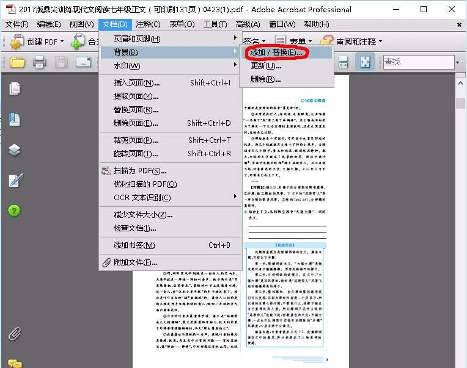Screen dimensions: 467x368
Task: Click the Print icon
Action: (39, 62)
